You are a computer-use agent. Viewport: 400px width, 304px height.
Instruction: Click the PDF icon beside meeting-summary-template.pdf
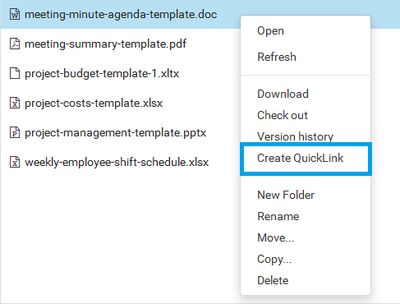(x=15, y=44)
